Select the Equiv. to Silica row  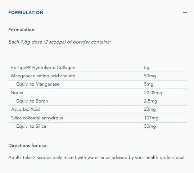(x=98, y=127)
